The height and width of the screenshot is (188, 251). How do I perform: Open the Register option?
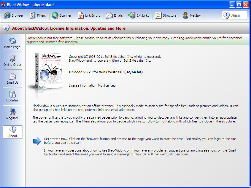click(x=12, y=114)
